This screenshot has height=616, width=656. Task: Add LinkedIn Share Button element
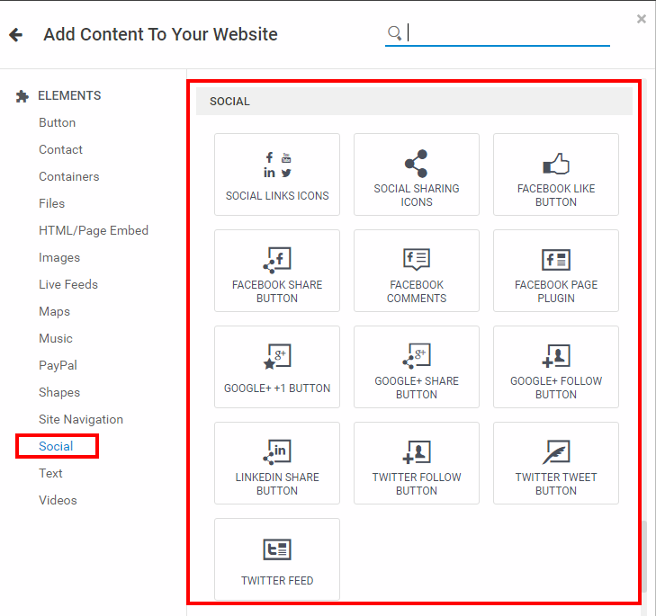[x=277, y=463]
